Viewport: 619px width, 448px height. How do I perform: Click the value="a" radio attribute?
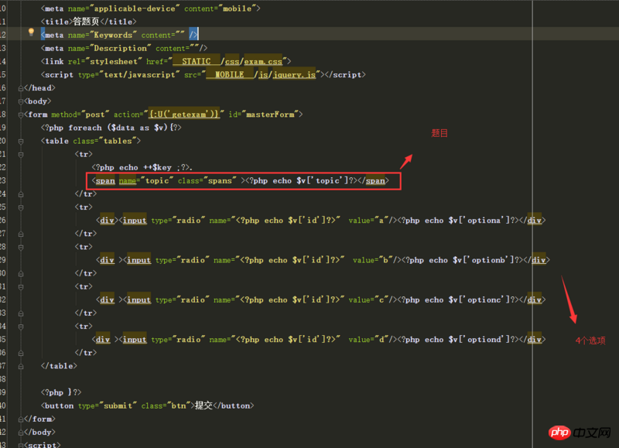[368, 221]
